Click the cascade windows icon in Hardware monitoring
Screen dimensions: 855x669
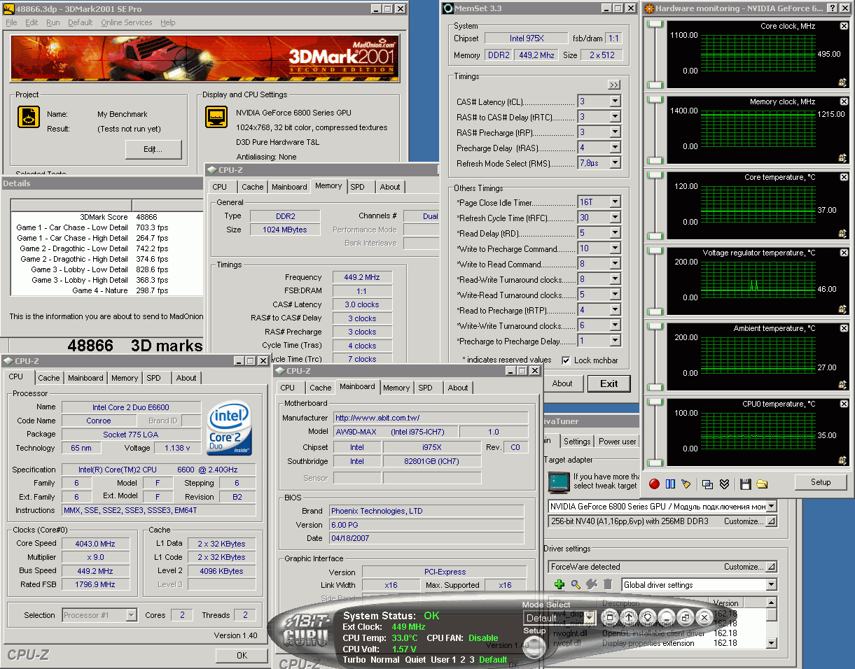pyautogui.click(x=708, y=484)
